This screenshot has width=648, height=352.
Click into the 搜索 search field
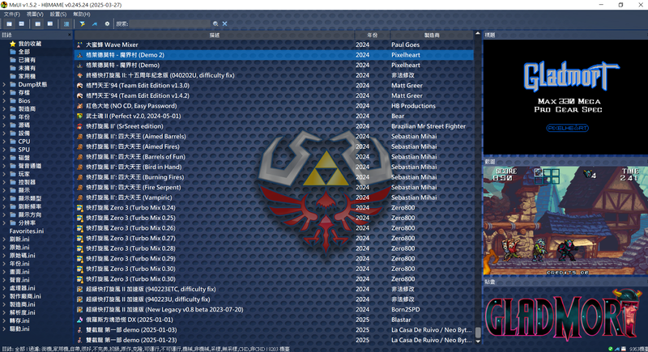(x=170, y=24)
